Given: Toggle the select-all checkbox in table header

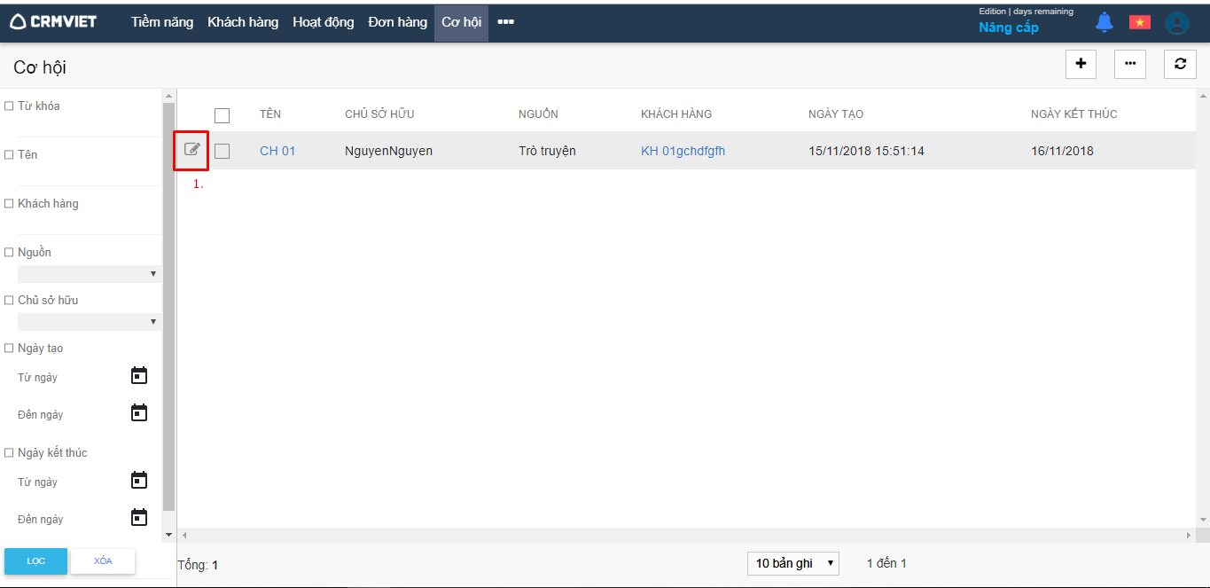Looking at the screenshot, I should [222, 115].
